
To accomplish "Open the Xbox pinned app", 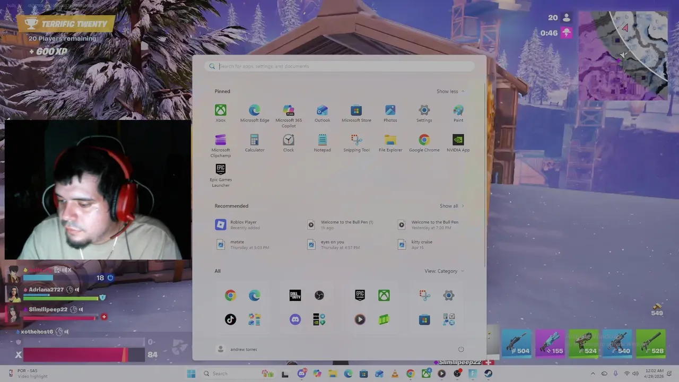I will 220,114.
